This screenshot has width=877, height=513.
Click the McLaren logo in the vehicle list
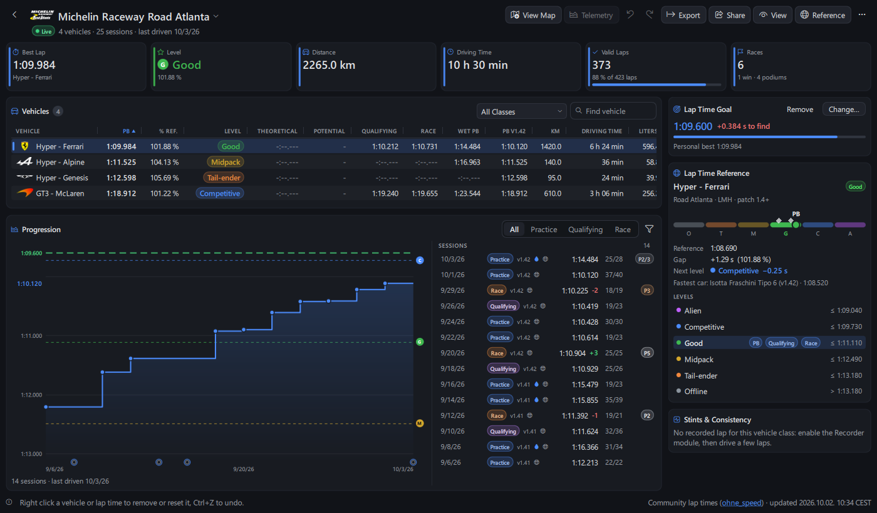tap(24, 193)
